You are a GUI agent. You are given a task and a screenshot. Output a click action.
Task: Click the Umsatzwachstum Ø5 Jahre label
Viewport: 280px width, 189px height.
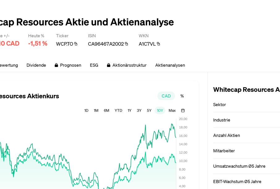point(239,166)
